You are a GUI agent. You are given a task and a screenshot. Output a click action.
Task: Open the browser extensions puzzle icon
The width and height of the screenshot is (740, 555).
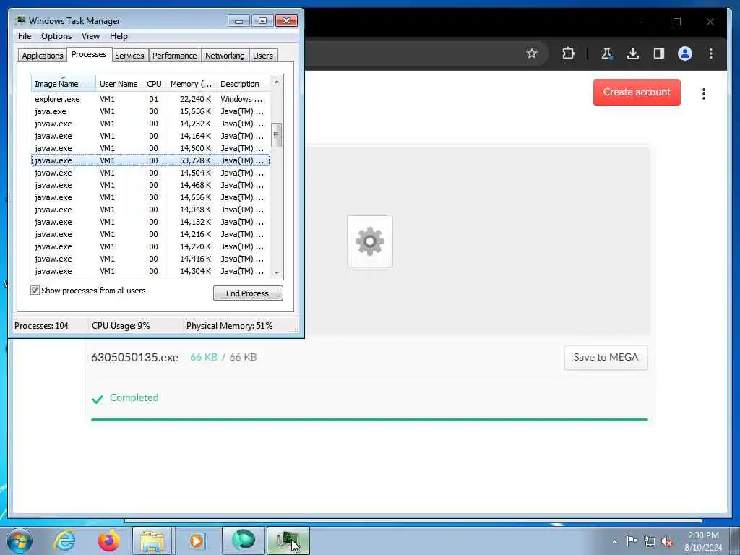coord(568,53)
